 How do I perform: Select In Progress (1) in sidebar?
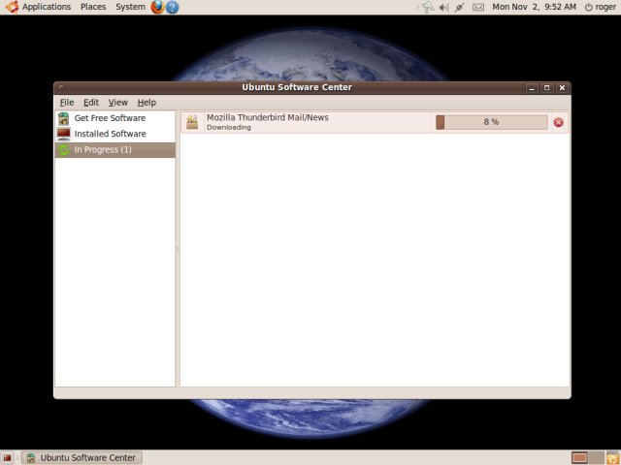114,150
